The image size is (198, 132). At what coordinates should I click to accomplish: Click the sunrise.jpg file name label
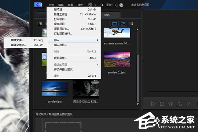(55, 102)
